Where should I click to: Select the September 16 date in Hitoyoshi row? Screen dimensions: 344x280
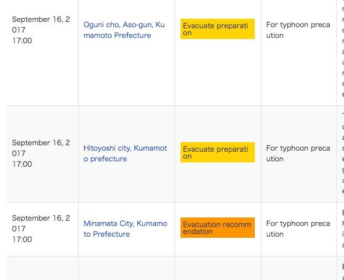click(x=41, y=148)
